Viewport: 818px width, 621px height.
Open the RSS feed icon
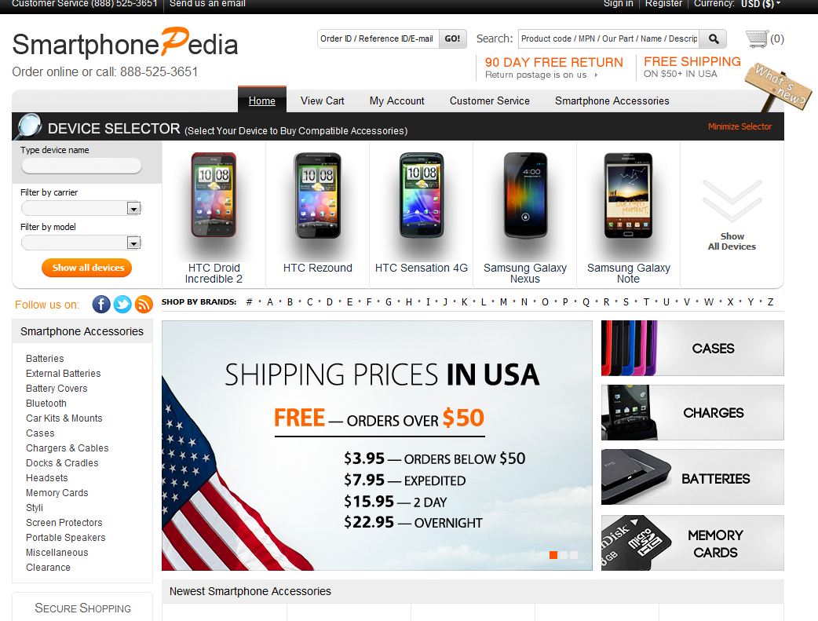(144, 305)
